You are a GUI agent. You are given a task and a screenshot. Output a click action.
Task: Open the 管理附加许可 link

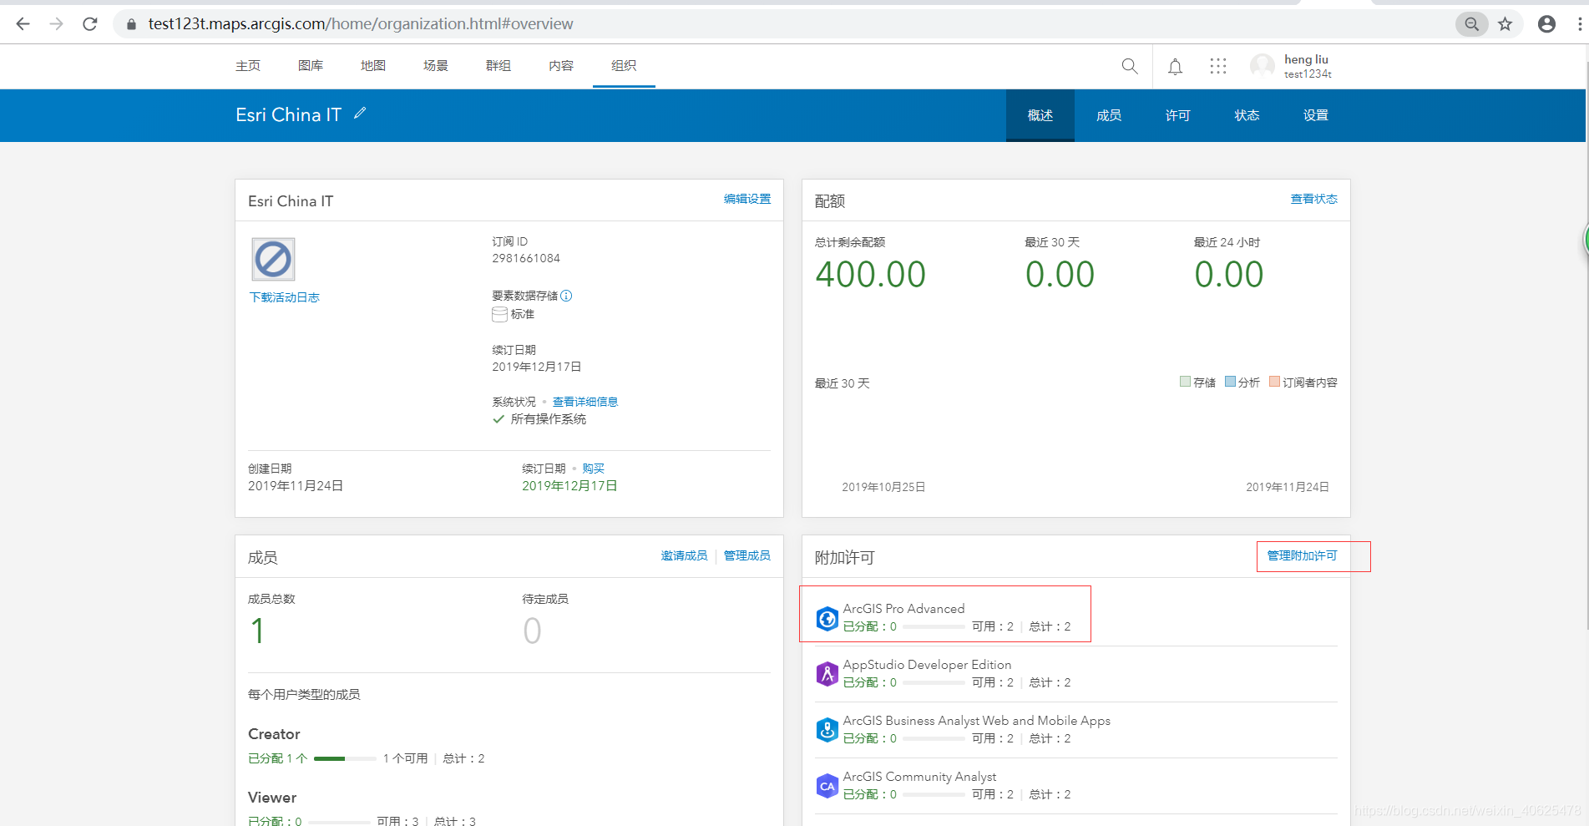pos(1303,555)
